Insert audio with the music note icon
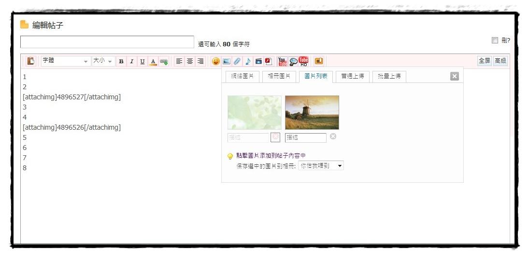Screen dimensions: 529x258 248,61
